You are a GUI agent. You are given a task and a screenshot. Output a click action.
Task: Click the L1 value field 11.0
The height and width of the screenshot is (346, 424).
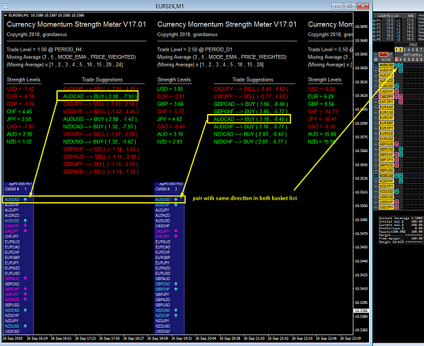(409, 20)
